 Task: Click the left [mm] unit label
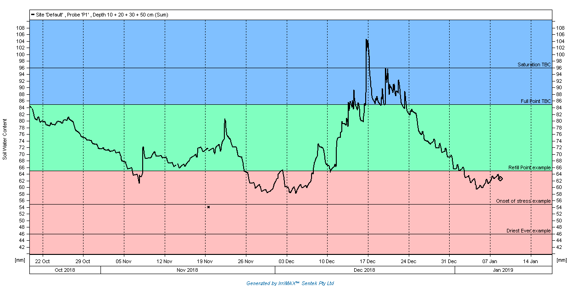20,260
